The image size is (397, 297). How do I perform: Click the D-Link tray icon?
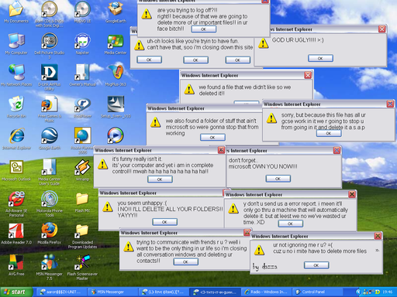378,292
